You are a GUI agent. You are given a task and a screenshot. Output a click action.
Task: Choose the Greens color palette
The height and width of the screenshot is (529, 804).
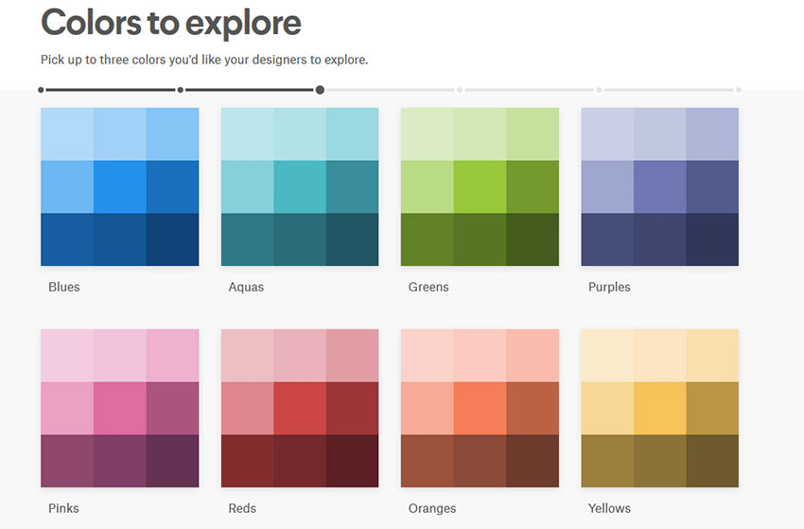click(x=480, y=186)
